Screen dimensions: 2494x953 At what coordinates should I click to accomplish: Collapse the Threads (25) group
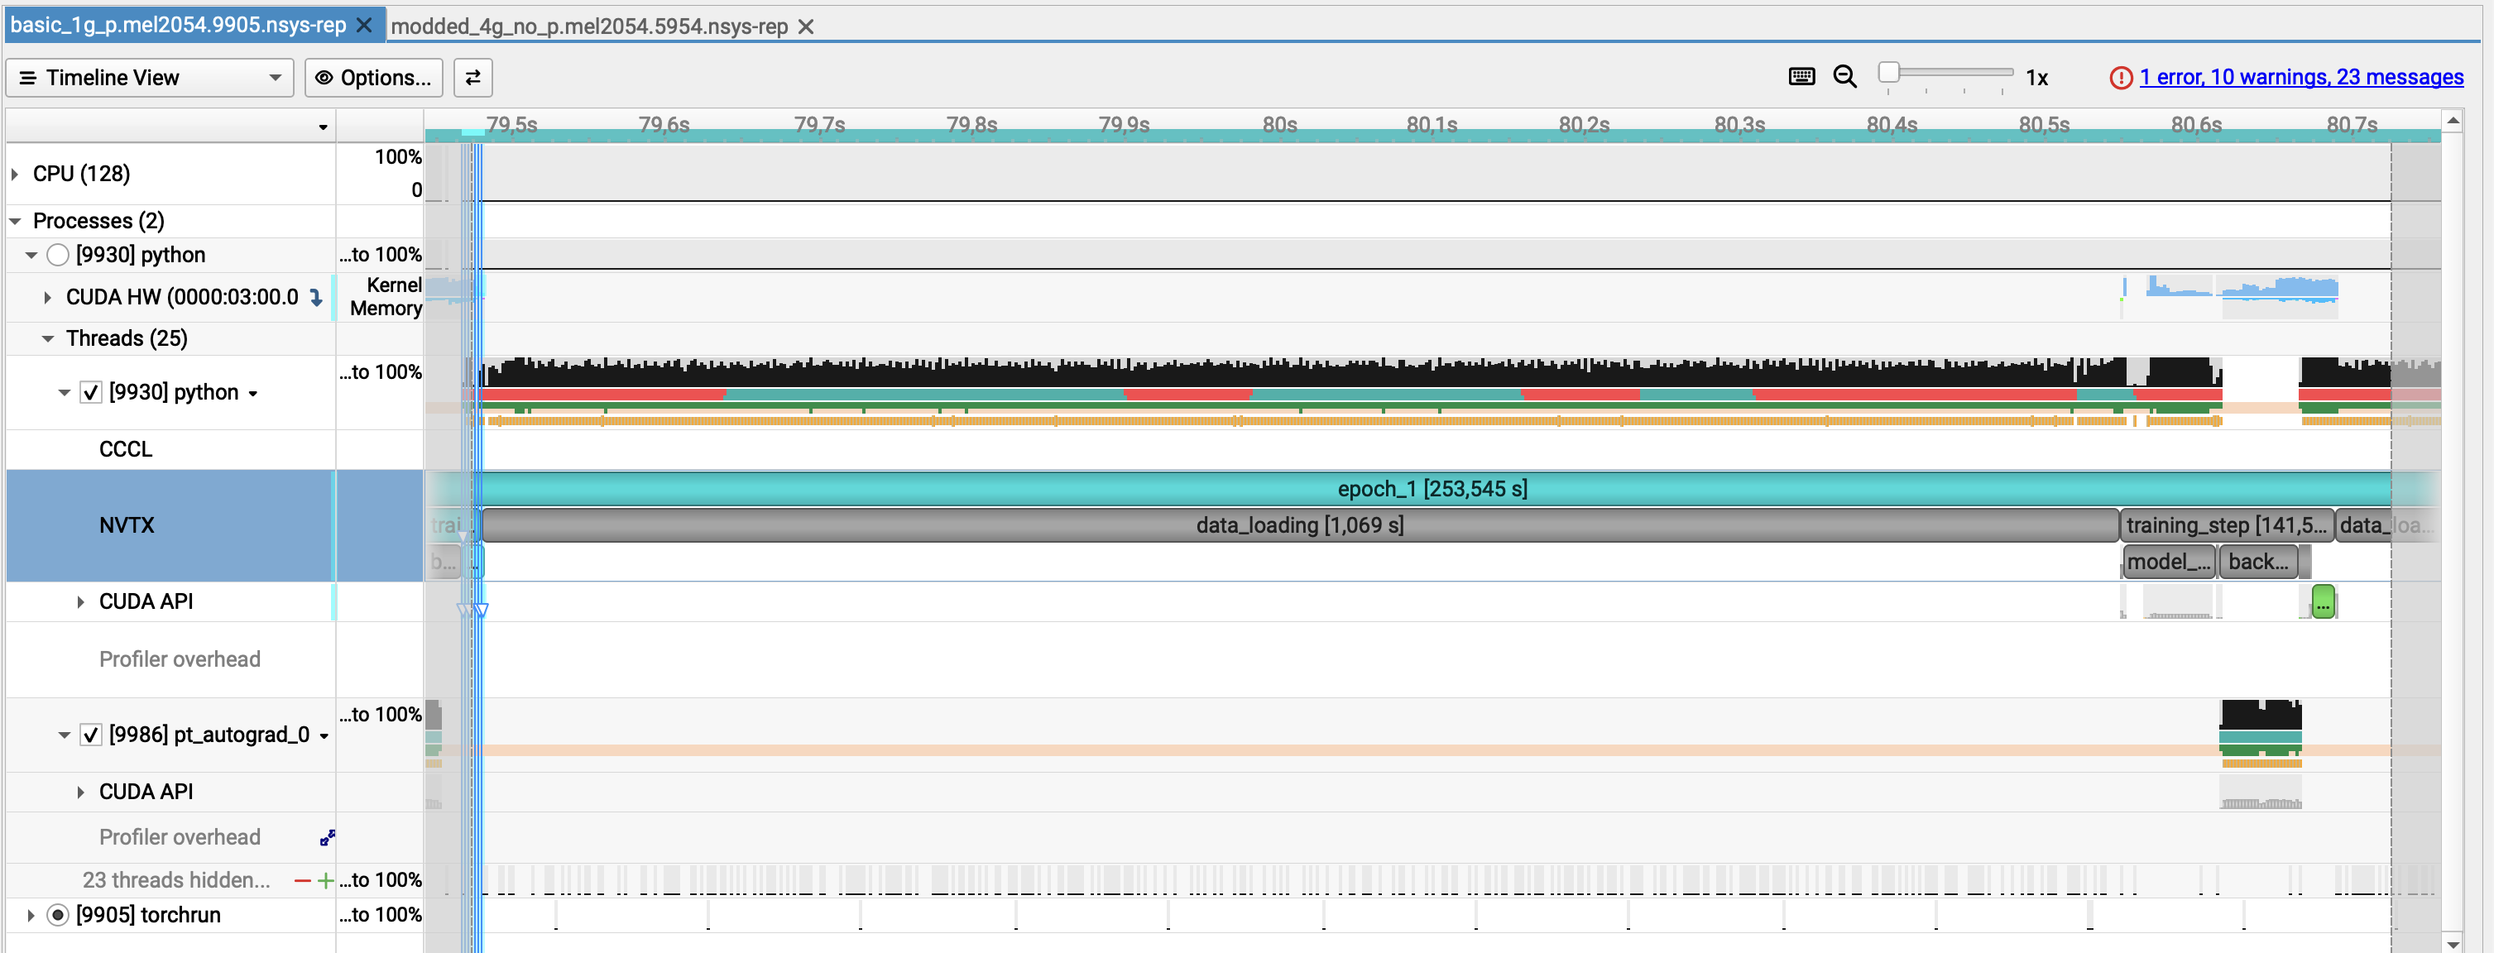coord(47,338)
